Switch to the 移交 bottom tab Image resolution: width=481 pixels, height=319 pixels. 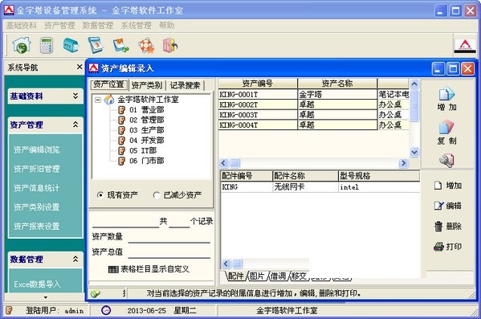[299, 276]
